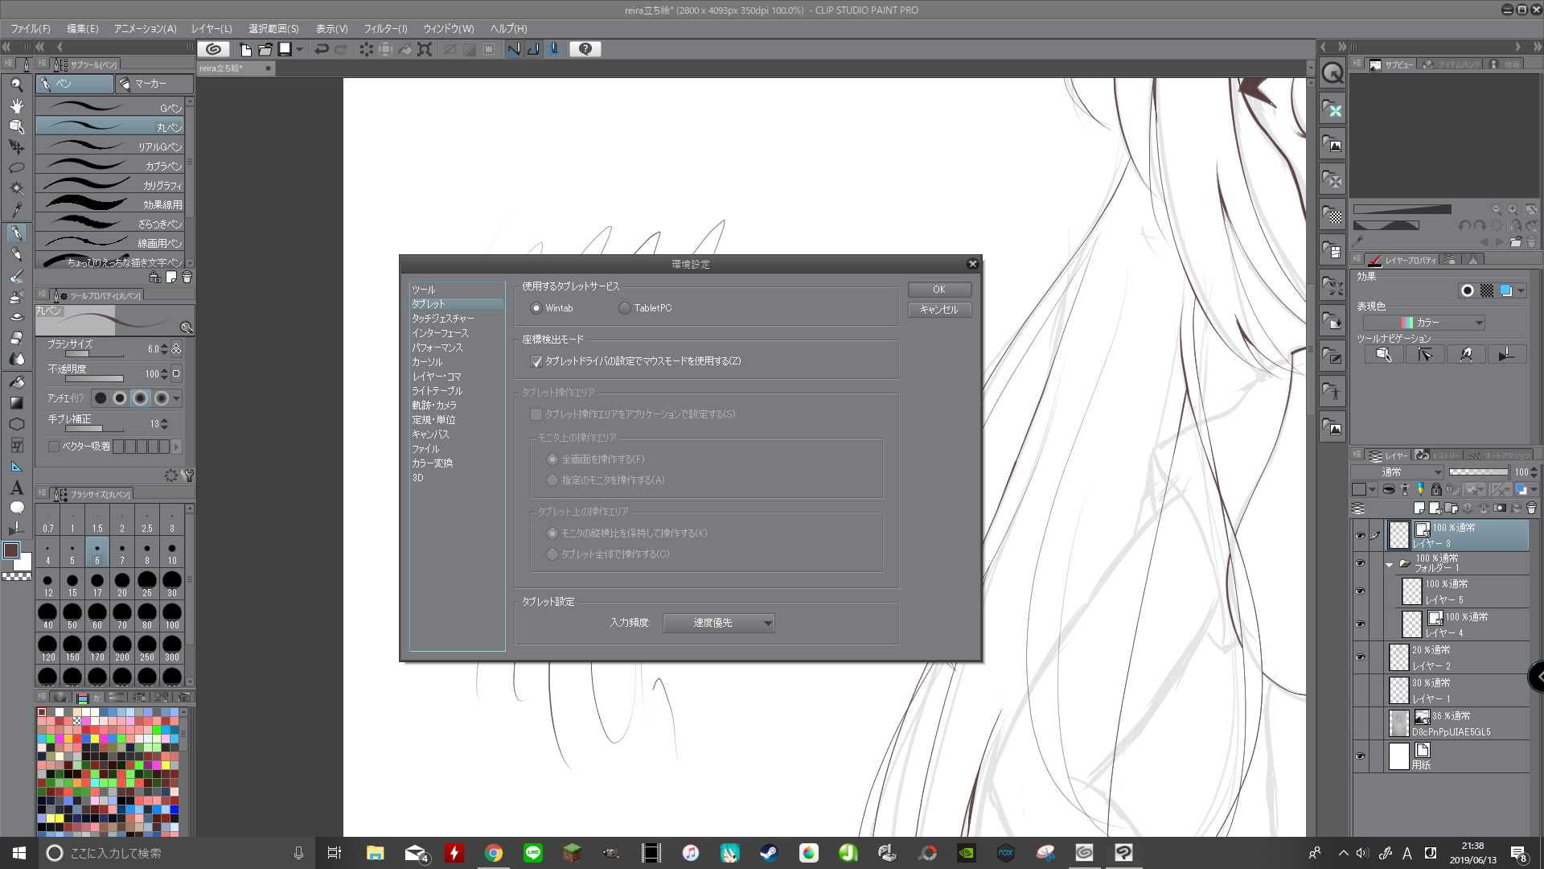Select パフォーマンス in settings list
1544x869 pixels.
[437, 348]
